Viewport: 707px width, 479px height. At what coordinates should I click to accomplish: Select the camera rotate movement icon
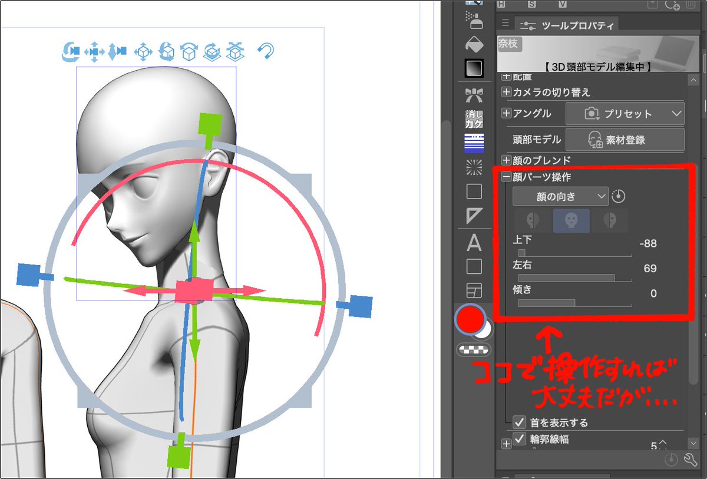(70, 52)
